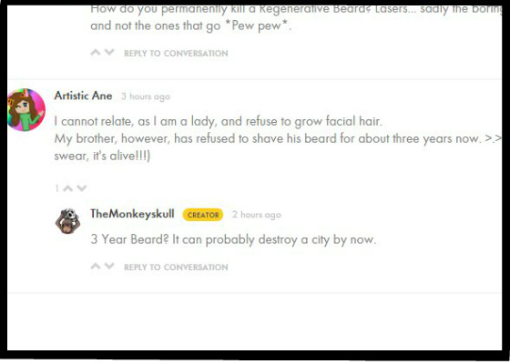This screenshot has width=510, height=364.
Task: Click the Regenerative Beard comment text
Action: tap(296, 17)
